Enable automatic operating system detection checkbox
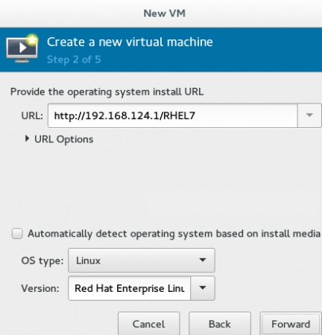 click(17, 234)
